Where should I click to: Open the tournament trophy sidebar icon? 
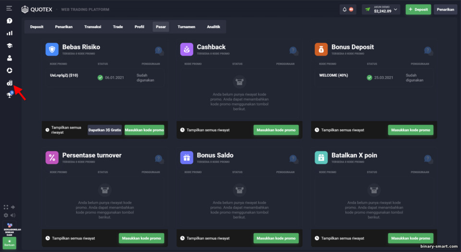[10, 95]
